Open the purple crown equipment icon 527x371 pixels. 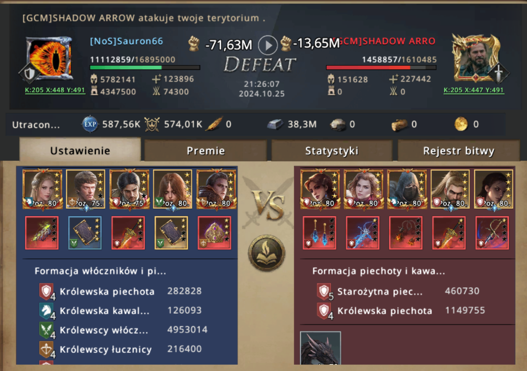tap(214, 233)
